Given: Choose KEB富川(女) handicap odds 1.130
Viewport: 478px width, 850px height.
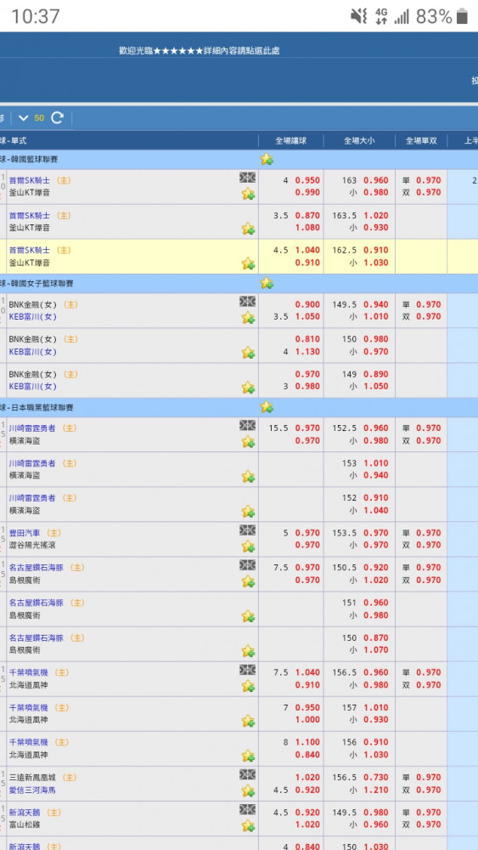Looking at the screenshot, I should [x=307, y=352].
